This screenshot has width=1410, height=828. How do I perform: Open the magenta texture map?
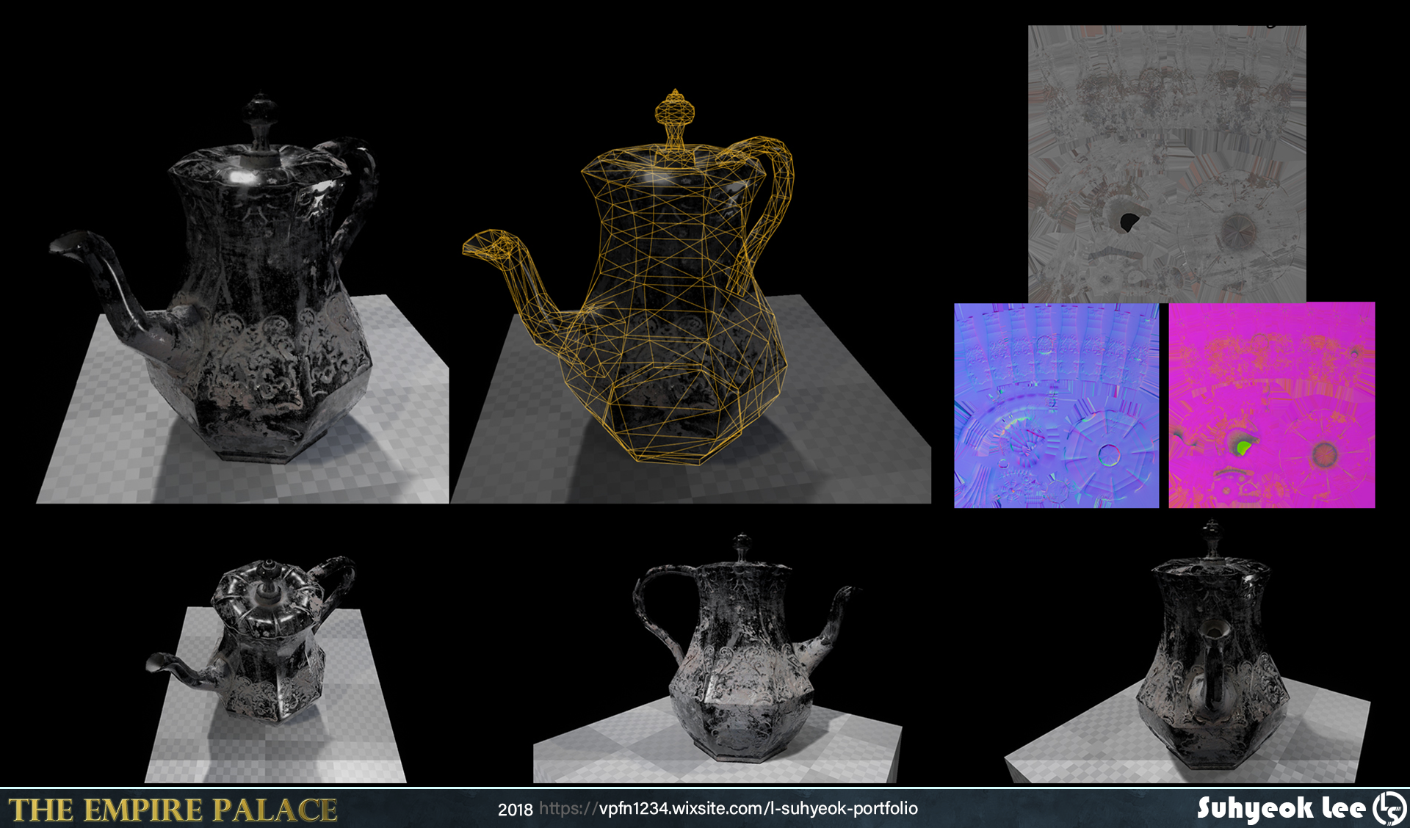pos(1271,405)
